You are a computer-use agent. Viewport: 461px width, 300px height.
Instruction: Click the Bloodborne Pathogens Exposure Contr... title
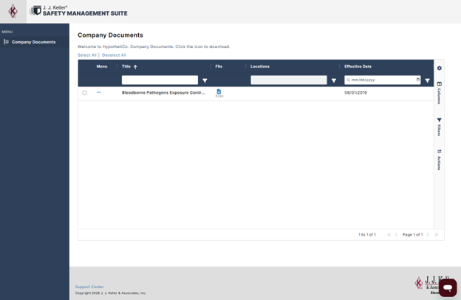[163, 92]
